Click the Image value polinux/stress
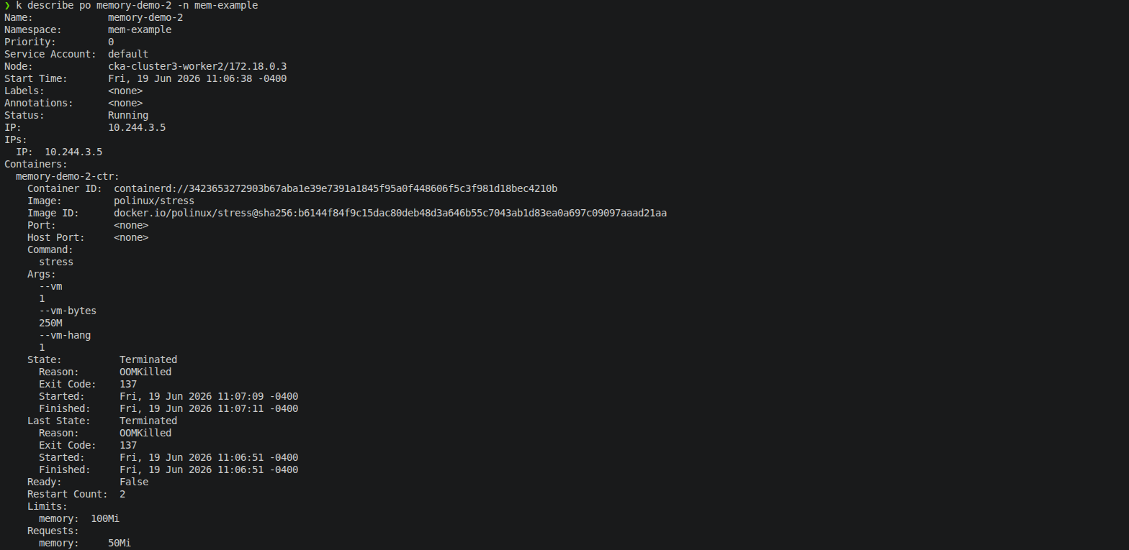 pyautogui.click(x=154, y=201)
